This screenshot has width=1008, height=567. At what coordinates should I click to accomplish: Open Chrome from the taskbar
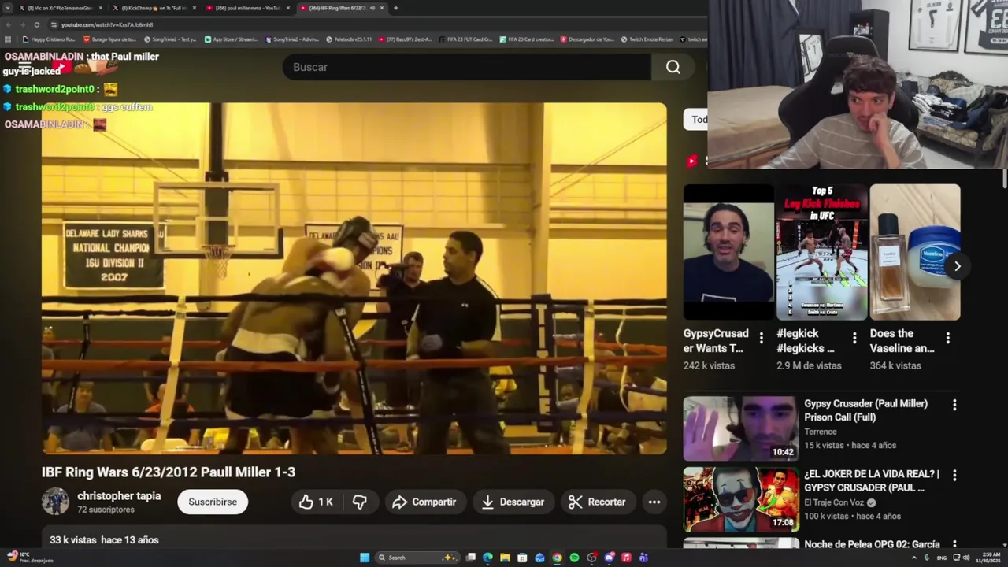point(557,558)
